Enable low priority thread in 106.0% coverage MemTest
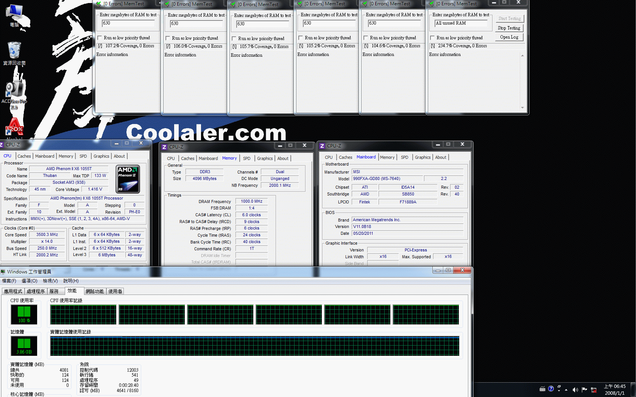 [x=168, y=38]
